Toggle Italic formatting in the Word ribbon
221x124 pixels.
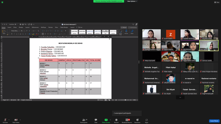pyautogui.click(x=14, y=34)
